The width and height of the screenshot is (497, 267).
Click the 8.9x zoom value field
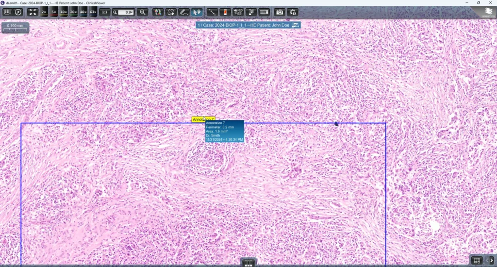(x=126, y=12)
